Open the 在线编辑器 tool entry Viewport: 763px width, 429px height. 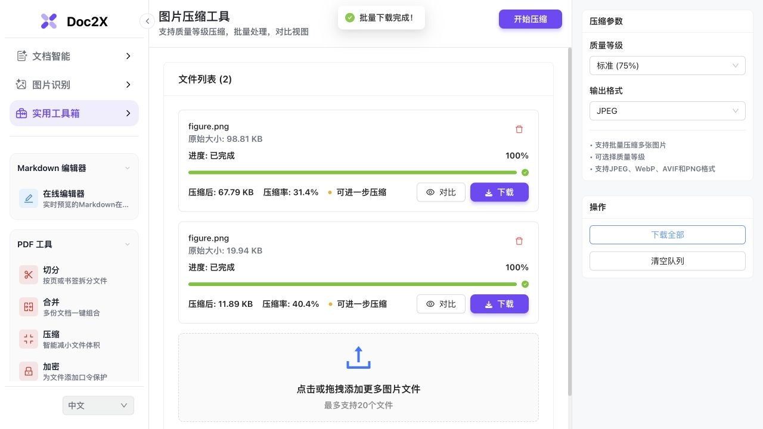pos(75,198)
